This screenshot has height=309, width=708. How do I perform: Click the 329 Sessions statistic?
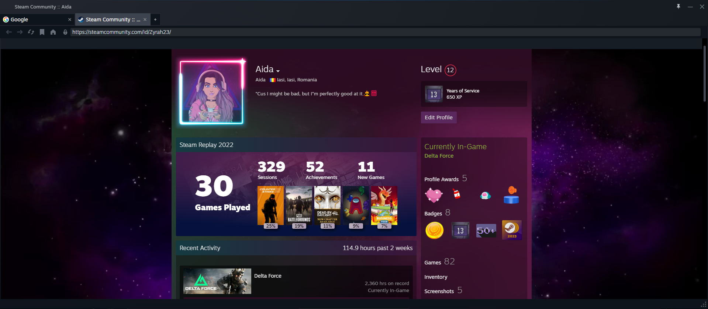point(271,170)
